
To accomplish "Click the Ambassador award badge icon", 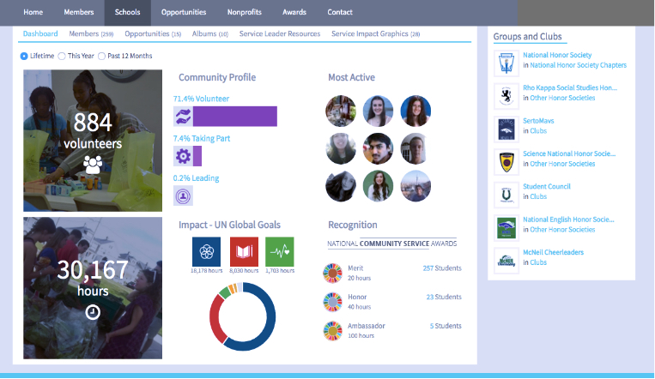I will coord(332,331).
